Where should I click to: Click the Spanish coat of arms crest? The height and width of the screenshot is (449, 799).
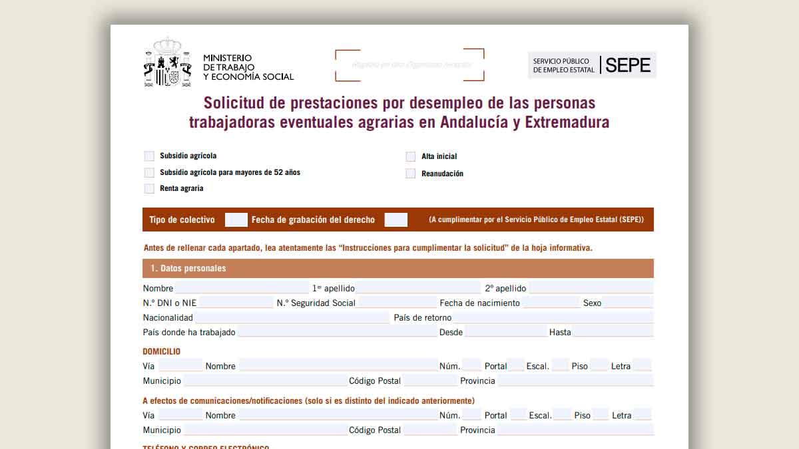[x=162, y=63]
